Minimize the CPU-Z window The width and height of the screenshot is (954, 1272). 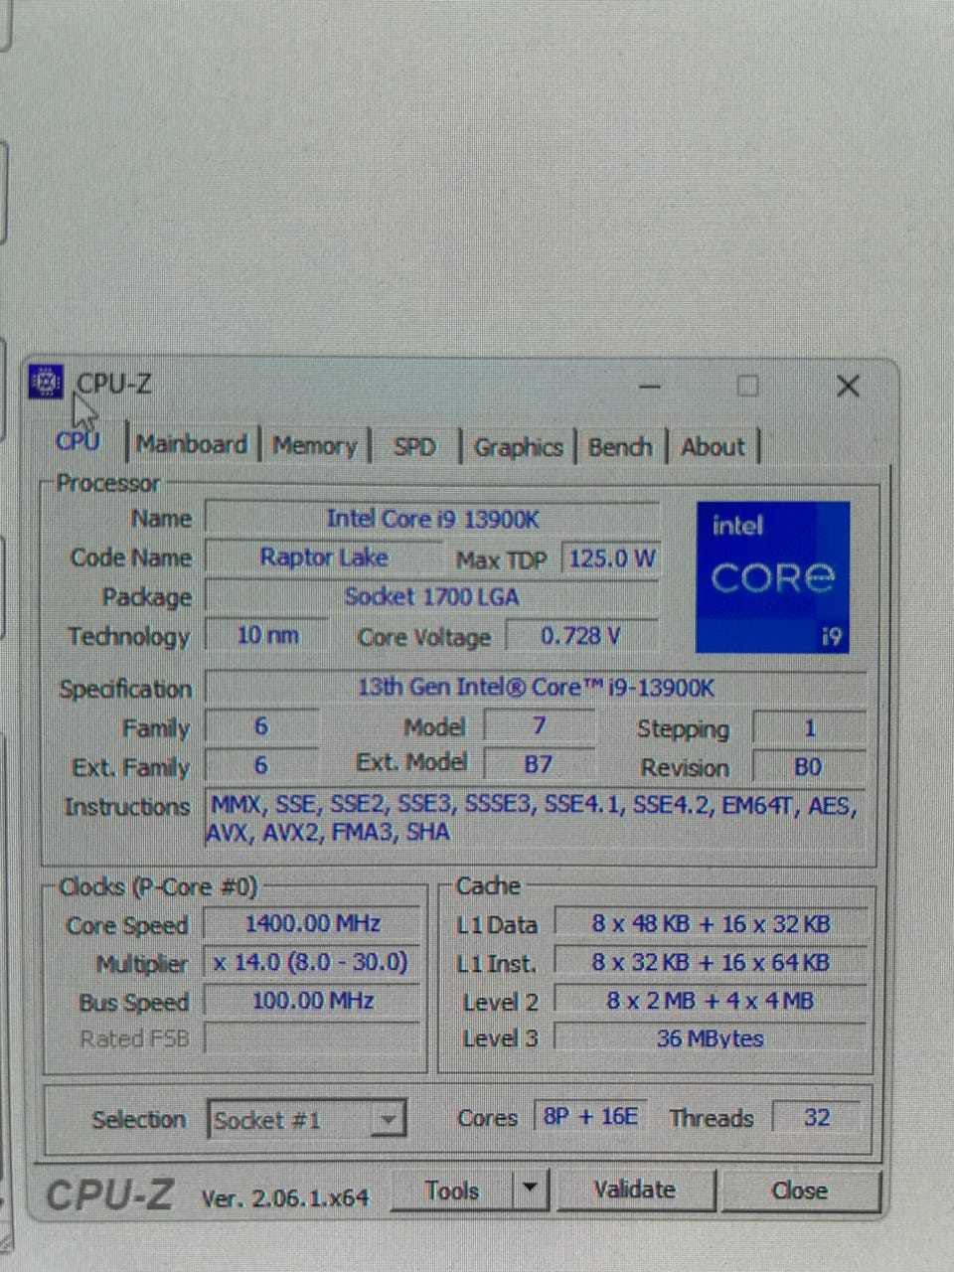point(650,386)
